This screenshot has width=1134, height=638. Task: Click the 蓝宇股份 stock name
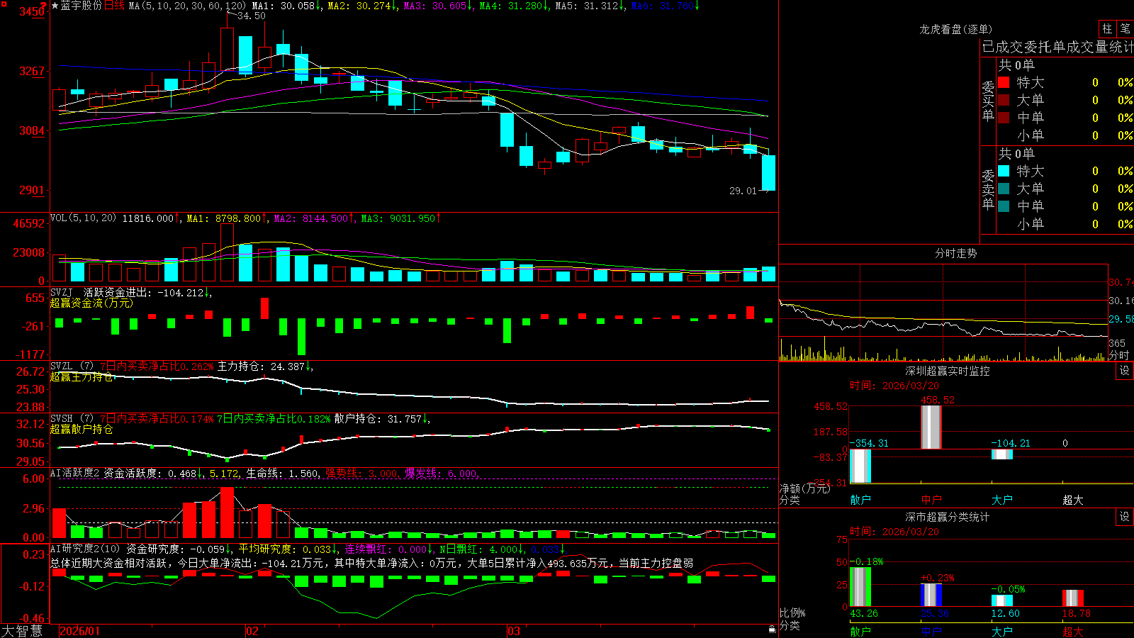pos(82,6)
